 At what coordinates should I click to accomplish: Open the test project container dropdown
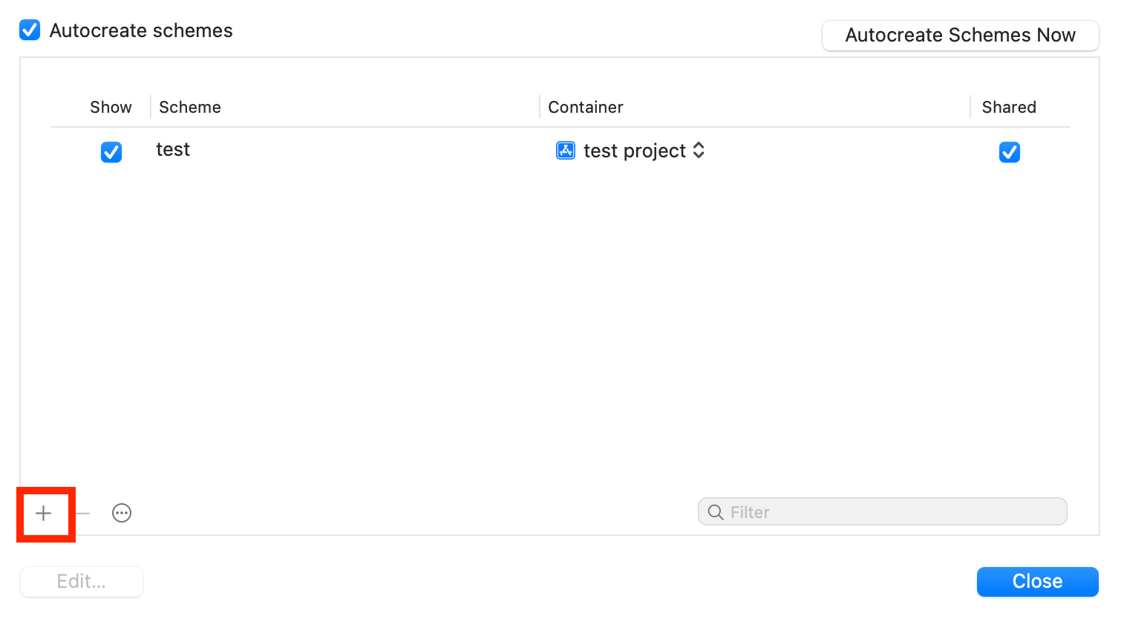point(631,151)
